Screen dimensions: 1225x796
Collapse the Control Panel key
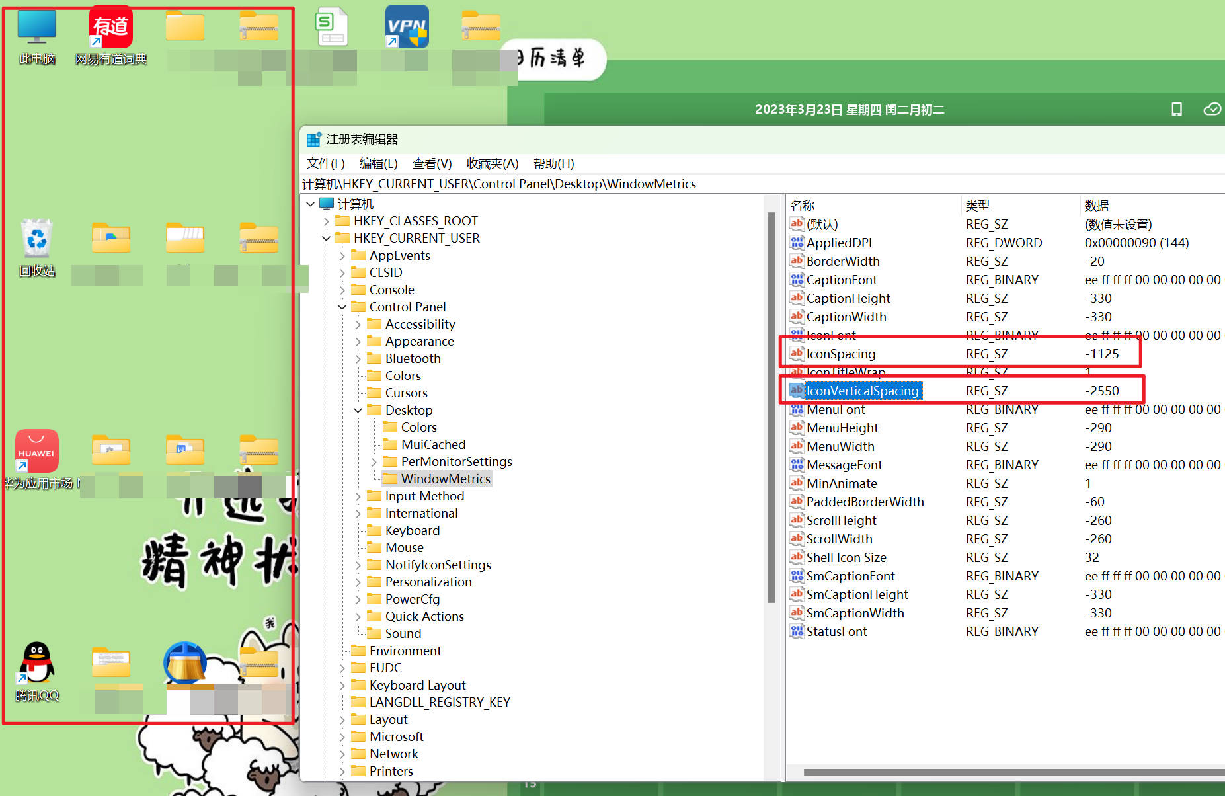click(x=342, y=307)
